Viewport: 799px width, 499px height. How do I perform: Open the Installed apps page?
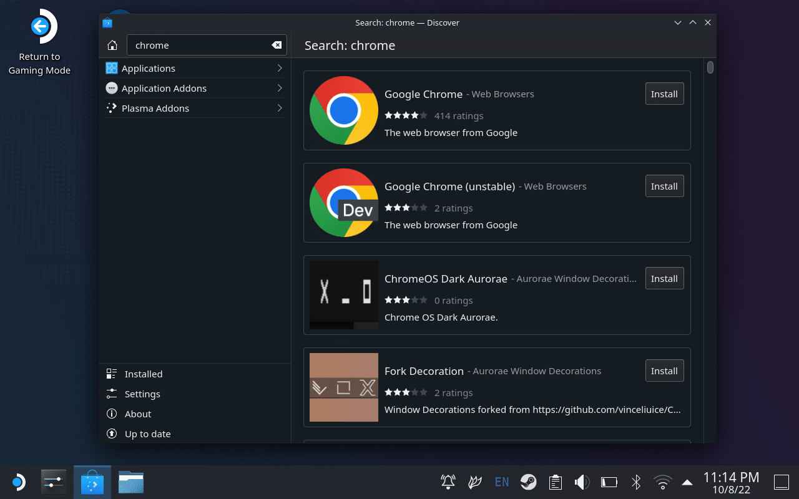194,374
